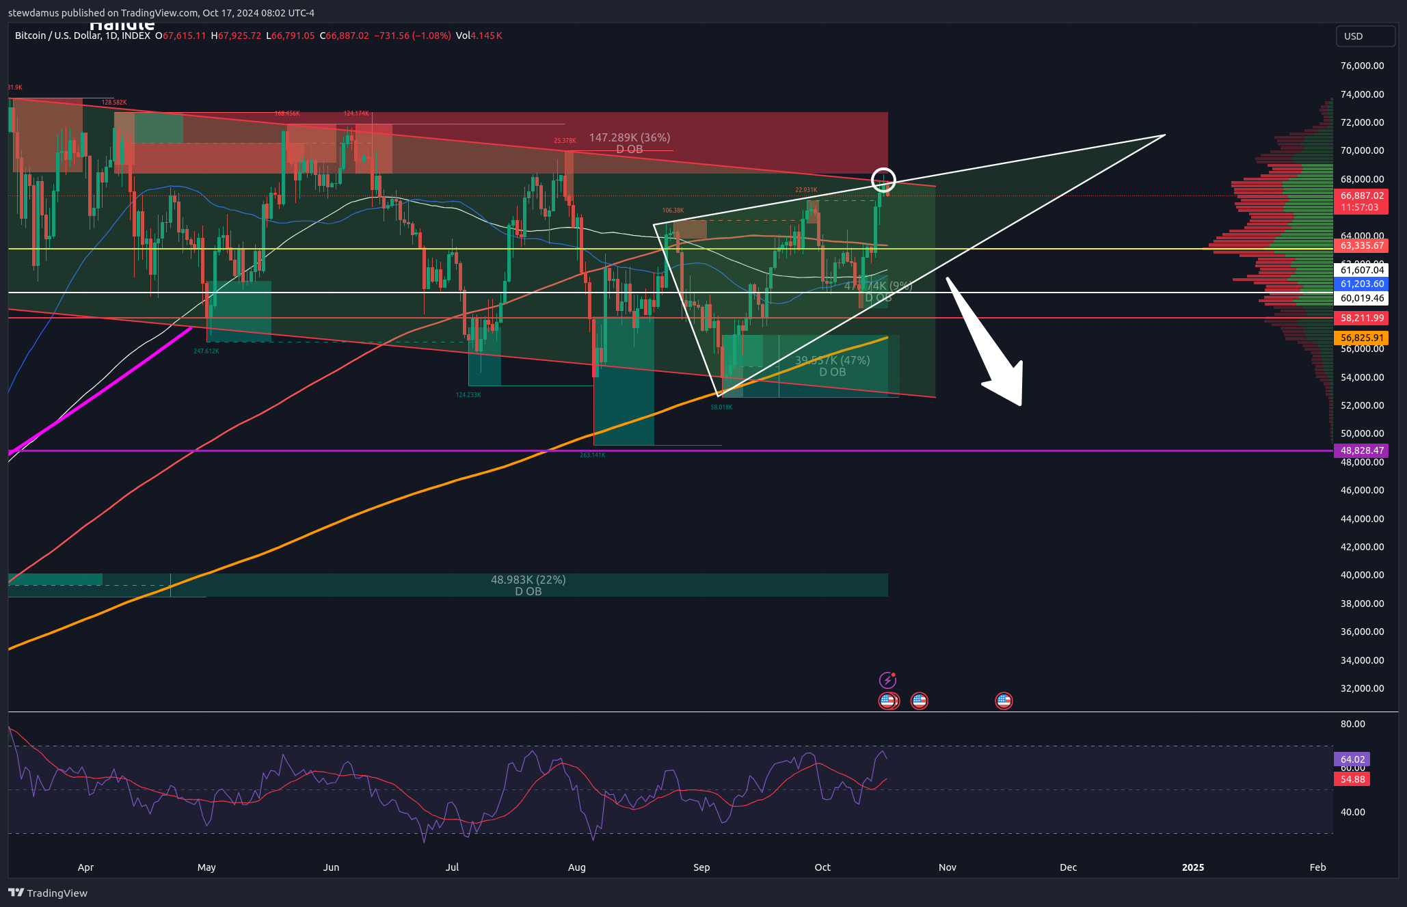
Task: Click the 2025 label on the time axis
Action: point(1192,867)
